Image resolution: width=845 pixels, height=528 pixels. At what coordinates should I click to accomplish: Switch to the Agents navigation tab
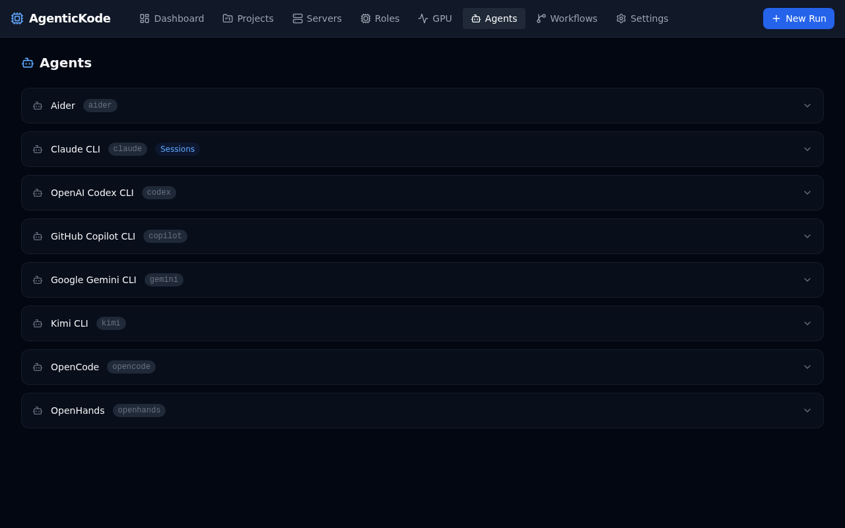(x=494, y=18)
